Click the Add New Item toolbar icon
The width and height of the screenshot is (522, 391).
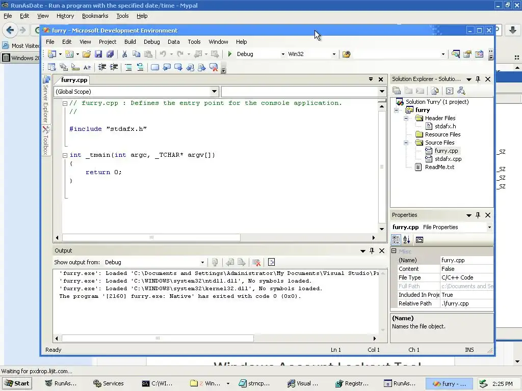[69, 54]
